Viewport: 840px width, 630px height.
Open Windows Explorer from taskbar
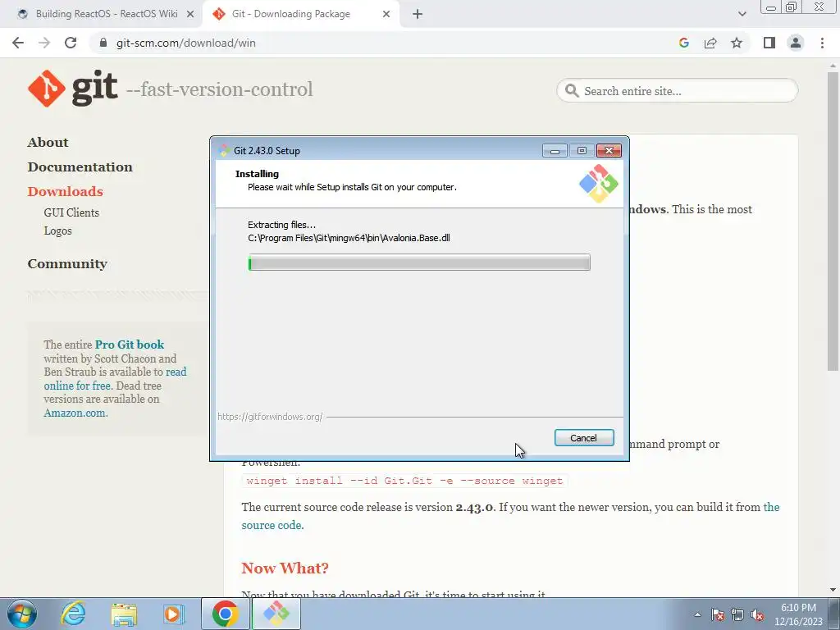[124, 614]
